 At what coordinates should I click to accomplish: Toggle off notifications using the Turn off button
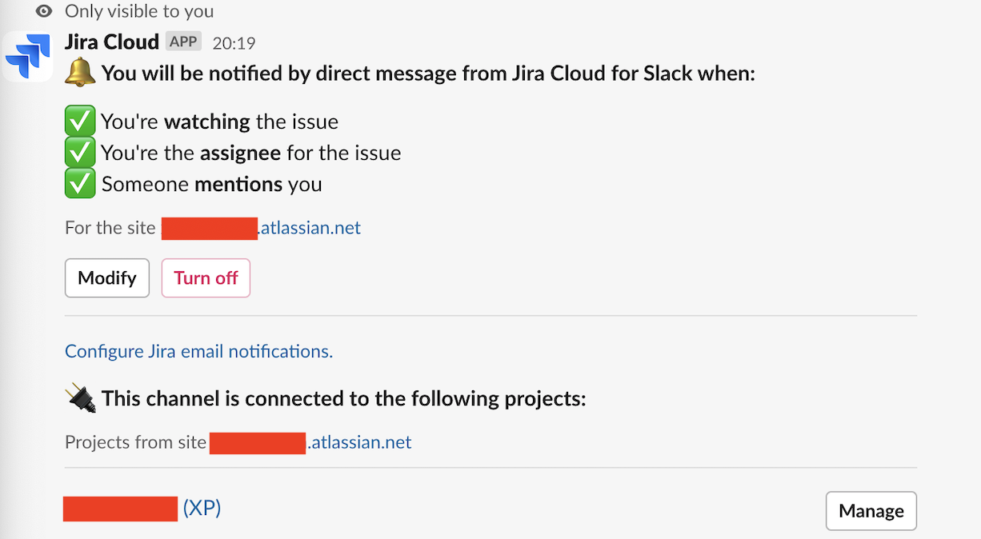point(206,277)
